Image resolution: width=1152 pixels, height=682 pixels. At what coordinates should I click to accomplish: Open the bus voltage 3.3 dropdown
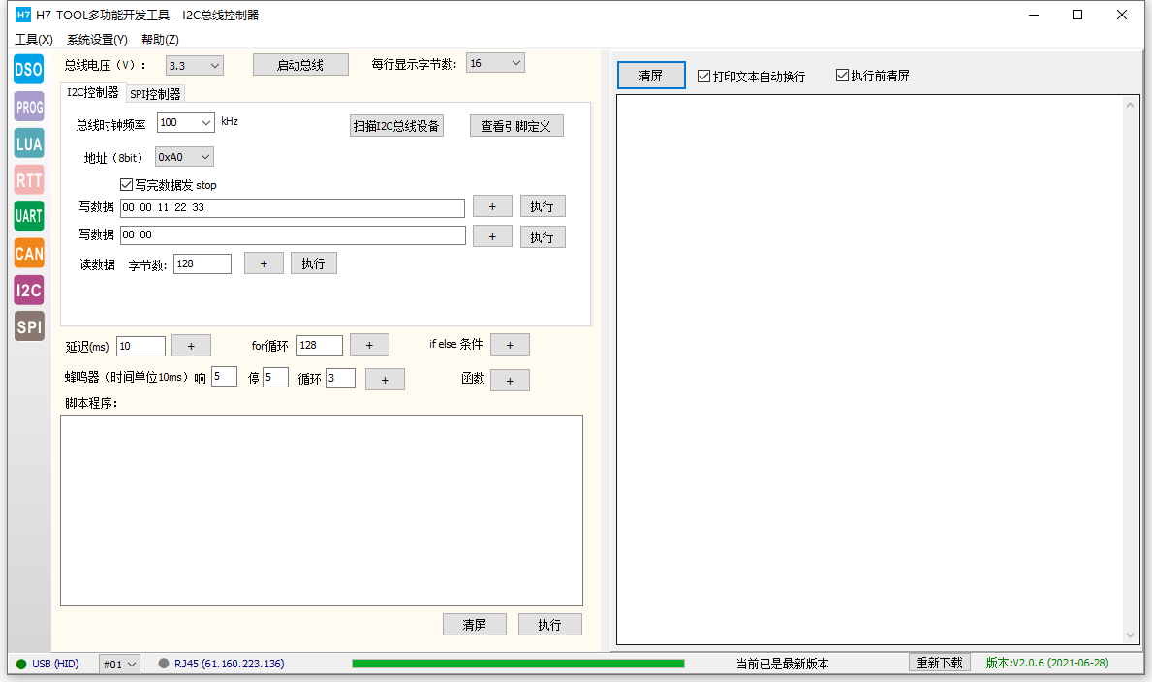point(195,66)
